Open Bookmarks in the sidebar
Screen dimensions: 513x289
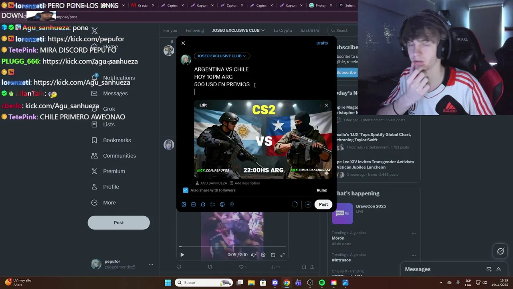[111, 140]
